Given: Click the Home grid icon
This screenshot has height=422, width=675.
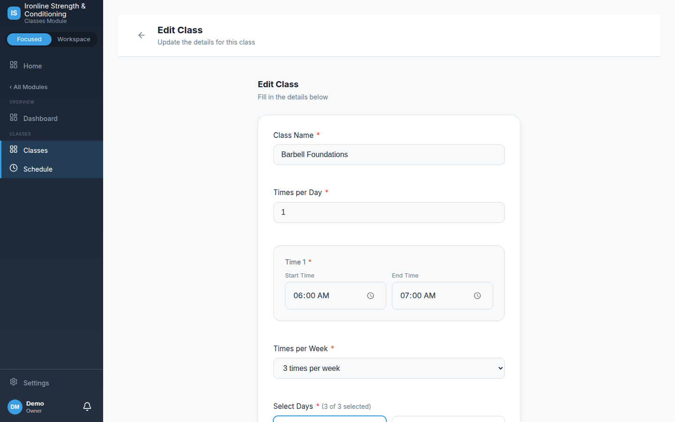Looking at the screenshot, I should (14, 65).
